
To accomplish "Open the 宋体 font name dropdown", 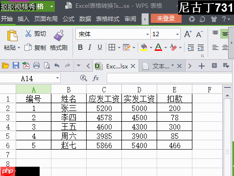I will 147,34.
